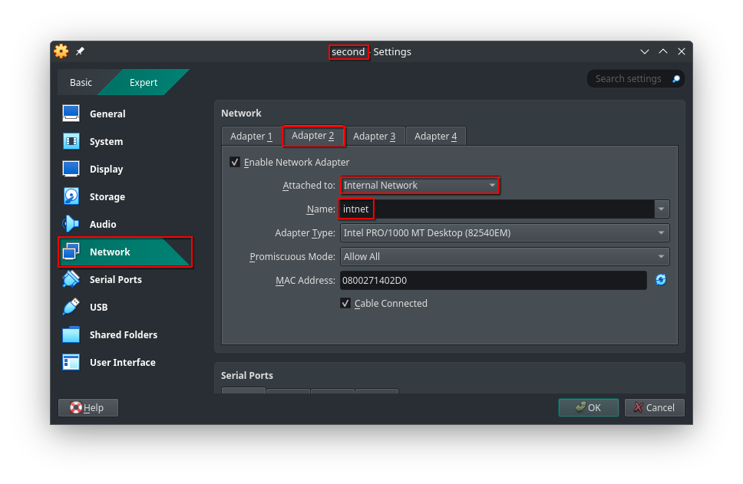Open the General settings icon
This screenshot has height=484, width=743.
(x=71, y=114)
